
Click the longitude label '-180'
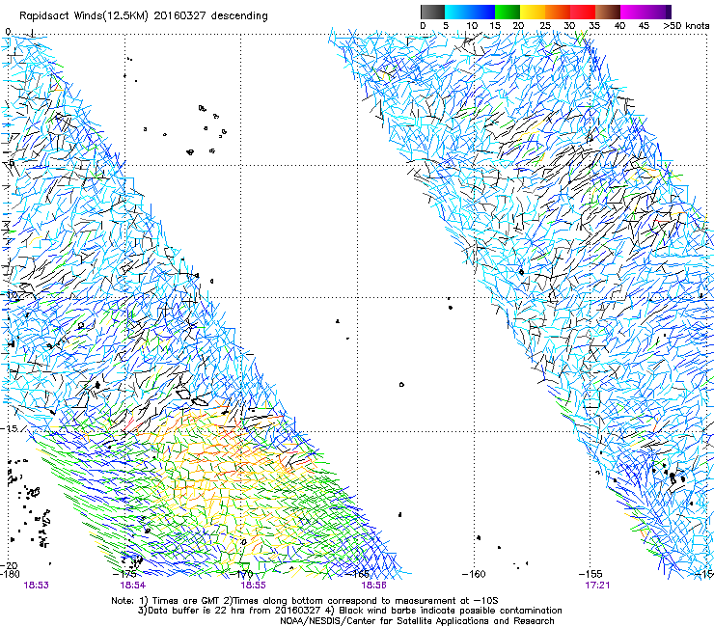coord(10,574)
